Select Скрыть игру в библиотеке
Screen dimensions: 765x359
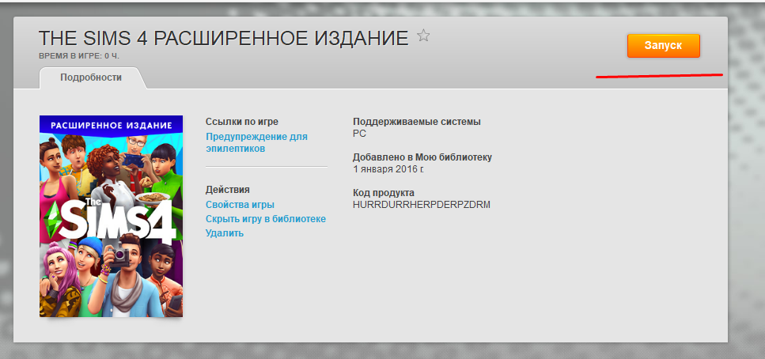click(265, 219)
